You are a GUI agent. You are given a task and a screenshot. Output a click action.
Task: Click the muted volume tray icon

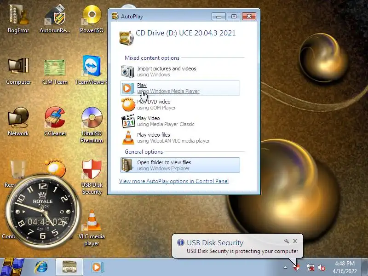coord(322,267)
